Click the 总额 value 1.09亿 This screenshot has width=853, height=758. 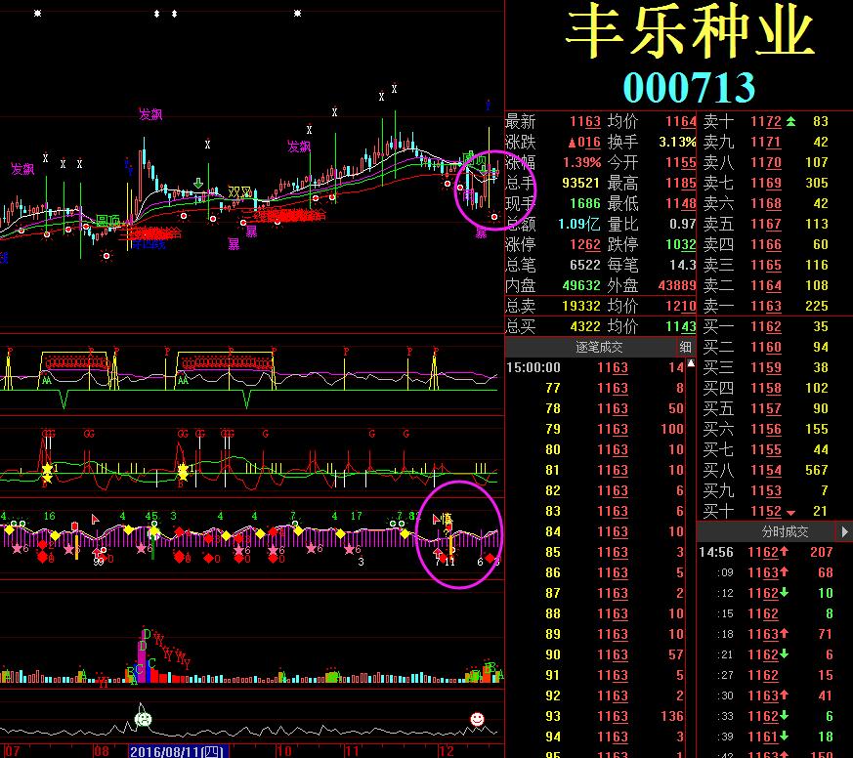(x=579, y=224)
